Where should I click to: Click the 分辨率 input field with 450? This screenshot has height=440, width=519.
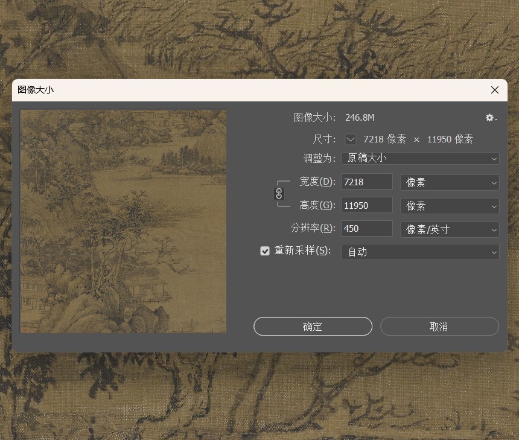point(367,229)
